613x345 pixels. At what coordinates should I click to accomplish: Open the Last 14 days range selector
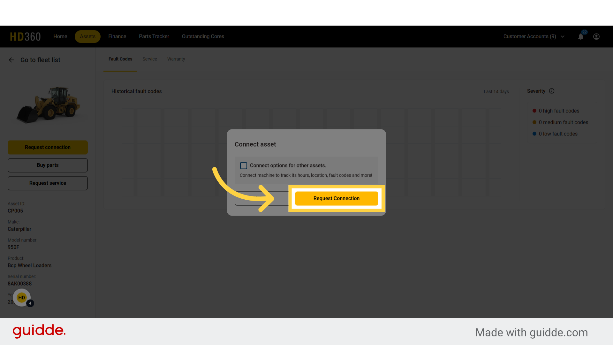(x=496, y=91)
